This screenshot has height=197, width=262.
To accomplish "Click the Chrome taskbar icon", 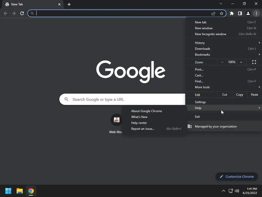I will click(x=31, y=191).
